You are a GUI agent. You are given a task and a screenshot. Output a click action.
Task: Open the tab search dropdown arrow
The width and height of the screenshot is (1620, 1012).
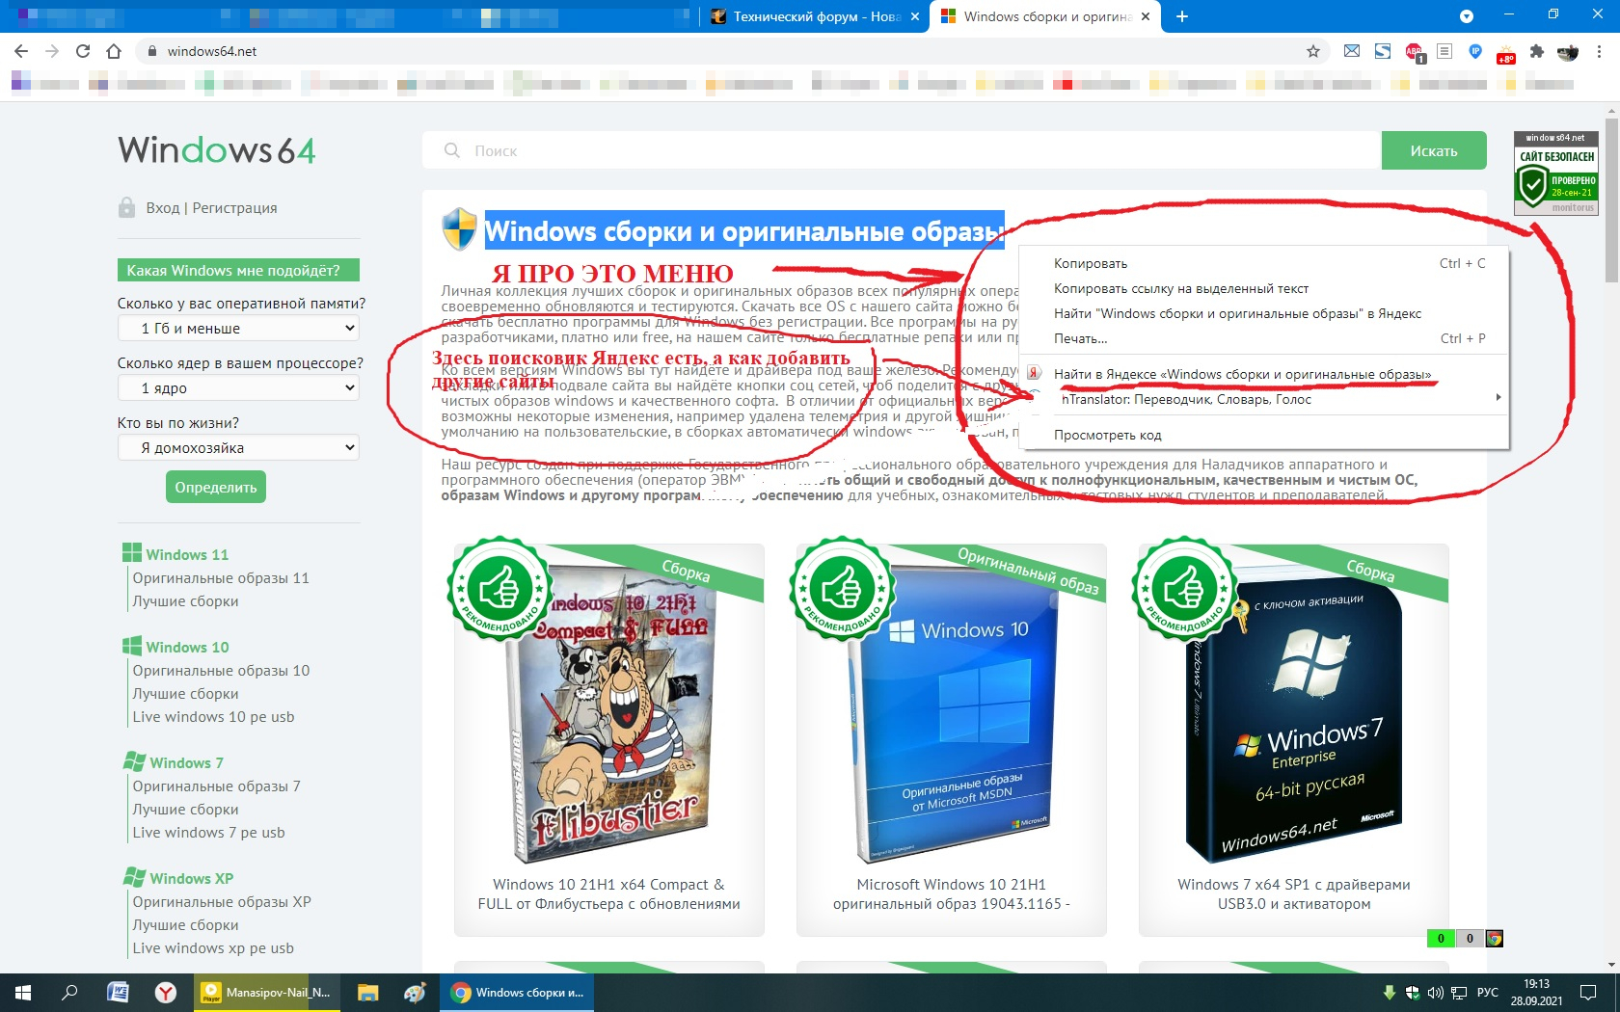click(1467, 16)
